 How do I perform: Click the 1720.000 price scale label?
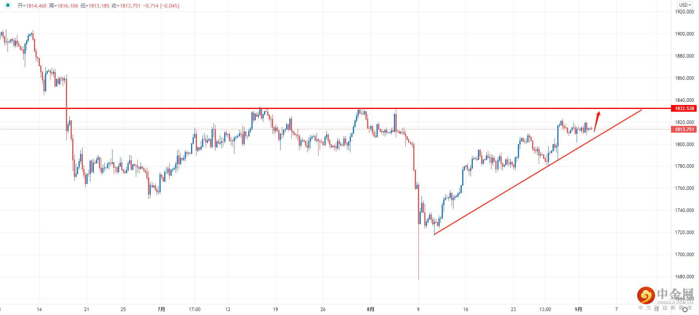tap(684, 232)
